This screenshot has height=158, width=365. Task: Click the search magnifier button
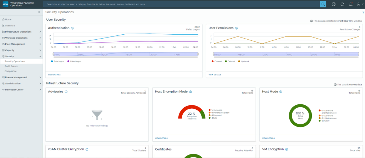[323, 4]
